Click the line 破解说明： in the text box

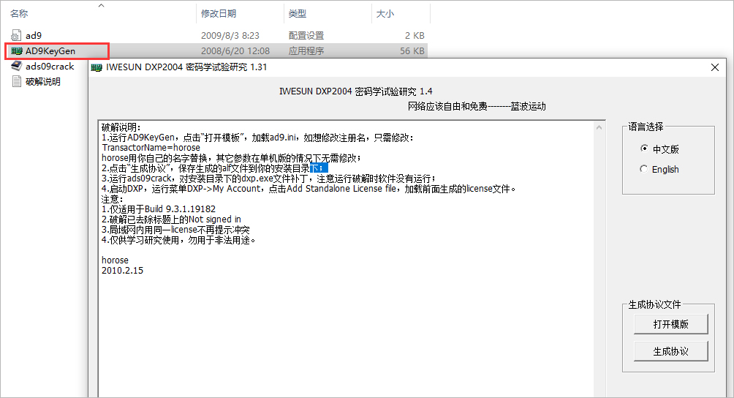121,127
